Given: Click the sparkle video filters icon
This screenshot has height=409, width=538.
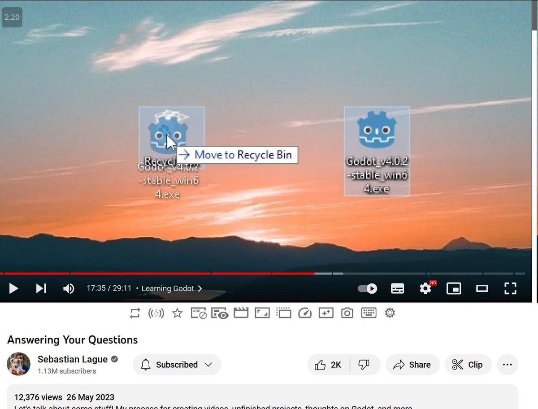Looking at the screenshot, I should (x=326, y=313).
